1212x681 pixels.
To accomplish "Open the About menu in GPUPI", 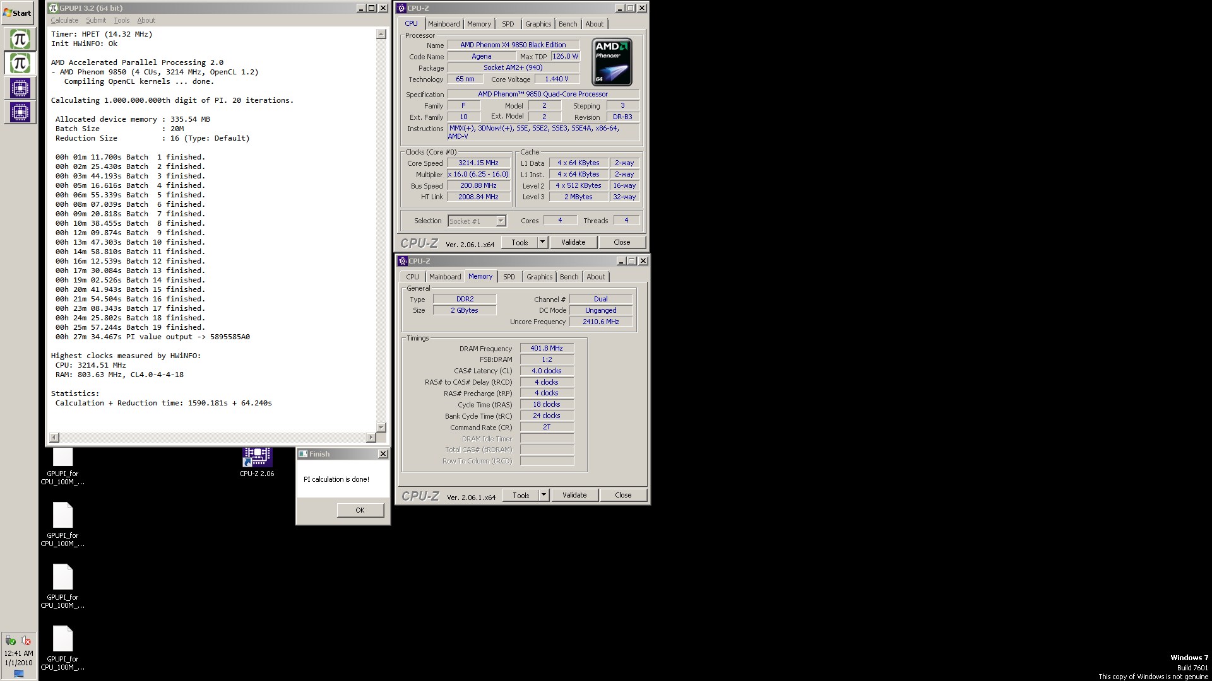I will tap(146, 20).
